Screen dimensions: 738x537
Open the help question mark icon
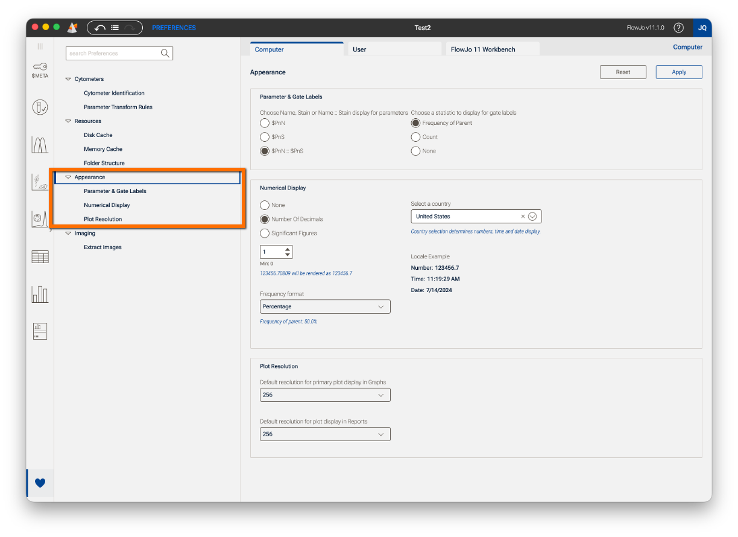tap(678, 28)
